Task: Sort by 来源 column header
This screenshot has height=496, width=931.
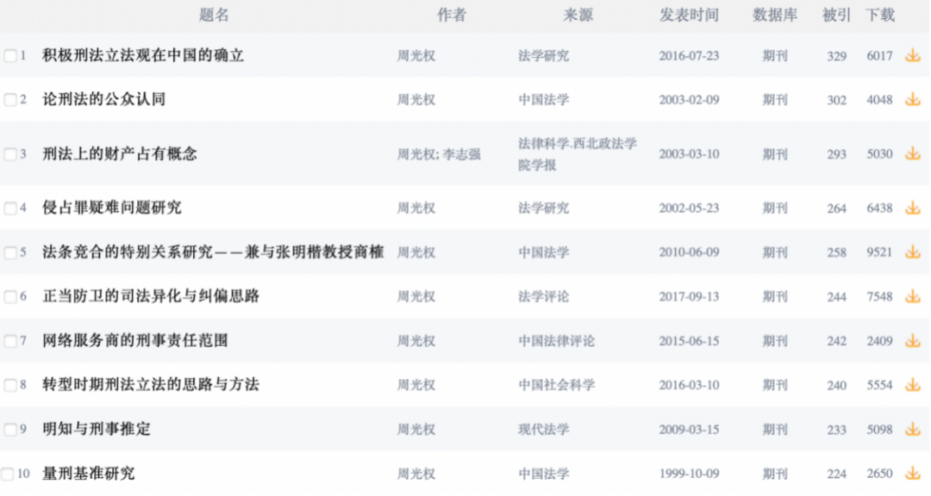Action: tap(578, 15)
